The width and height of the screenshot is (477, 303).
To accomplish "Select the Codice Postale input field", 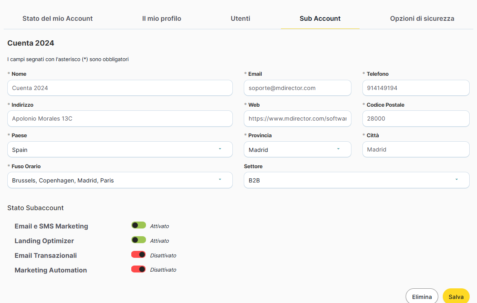I will pos(416,119).
